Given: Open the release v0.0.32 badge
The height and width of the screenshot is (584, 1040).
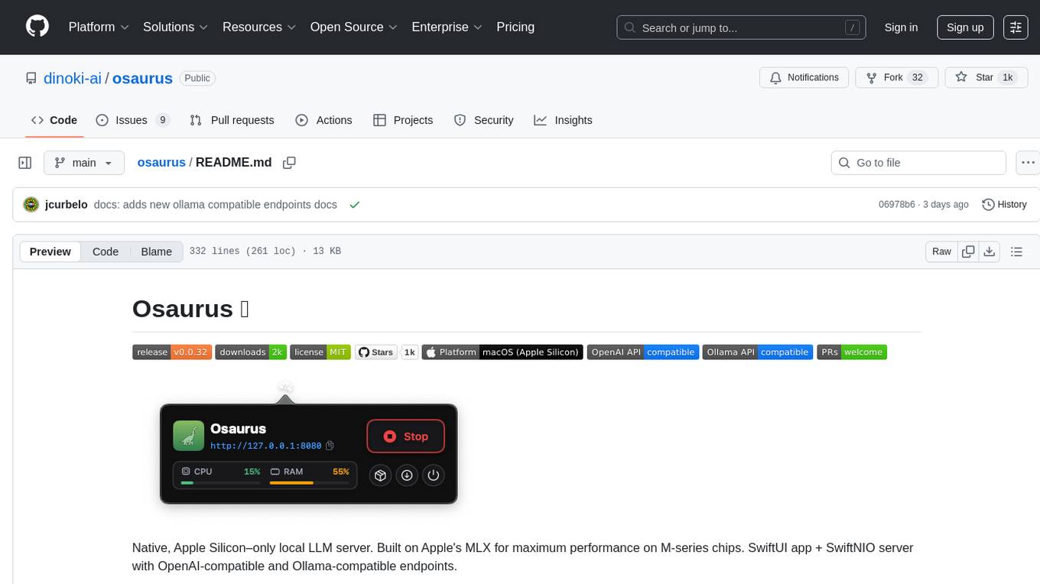Looking at the screenshot, I should coord(172,352).
